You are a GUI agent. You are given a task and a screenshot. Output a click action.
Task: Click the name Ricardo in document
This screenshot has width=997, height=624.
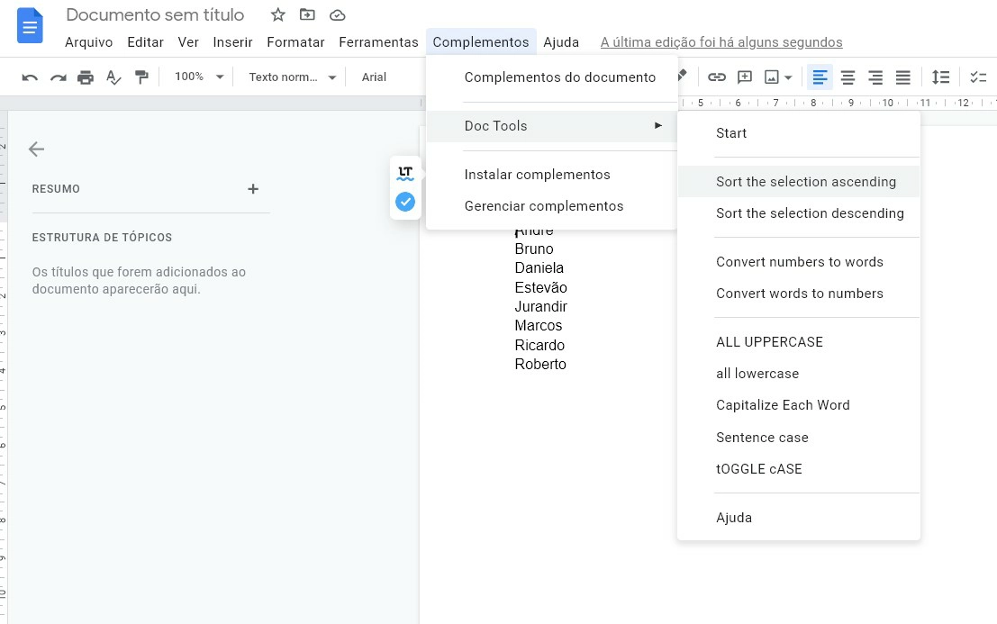tap(539, 345)
